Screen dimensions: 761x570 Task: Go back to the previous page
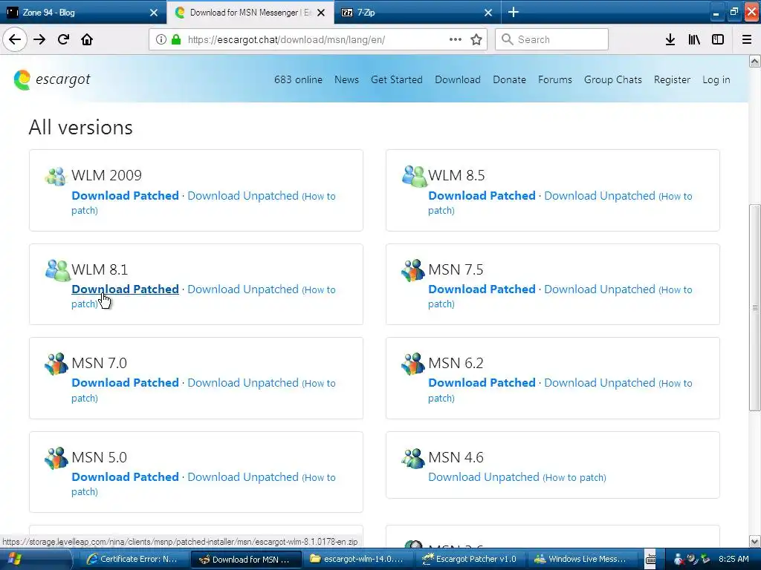point(15,40)
